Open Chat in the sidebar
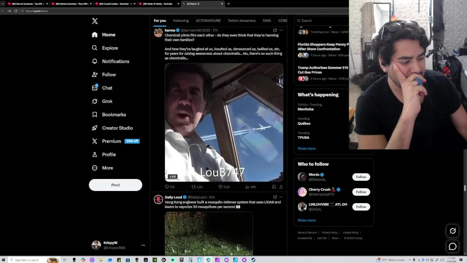467x263 pixels. click(x=102, y=88)
